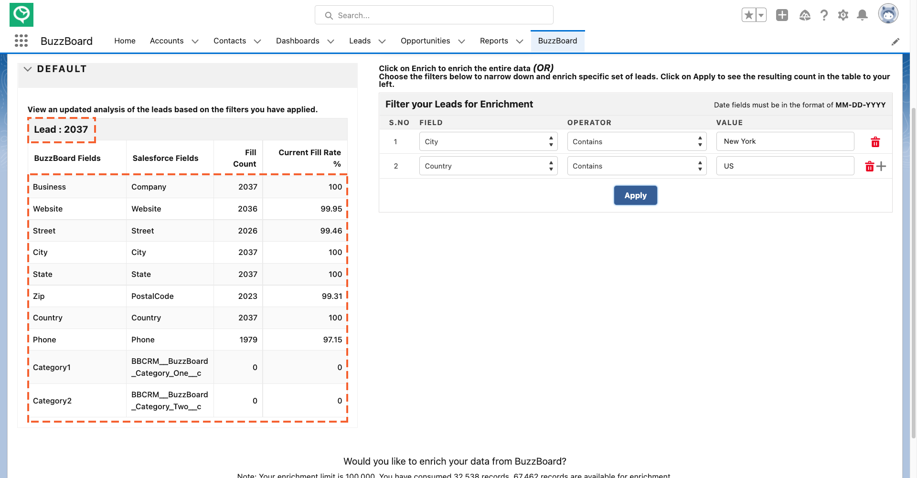Viewport: 917px width, 478px height.
Task: Open the Trailhead guidance icon
Action: [x=805, y=15]
